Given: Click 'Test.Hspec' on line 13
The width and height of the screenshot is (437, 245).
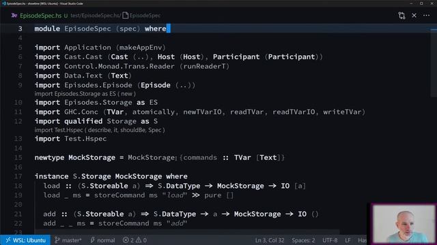Looking at the screenshot, I should pyautogui.click(x=85, y=139).
